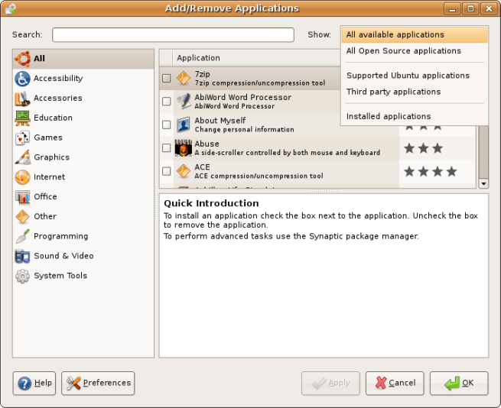Screen dimensions: 501x408
Task: Click the Programming trowel icon
Action: pos(22,237)
